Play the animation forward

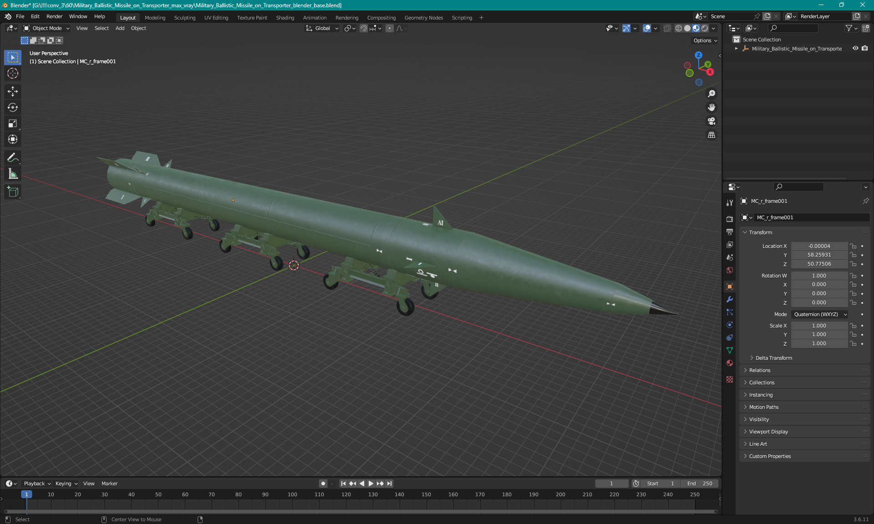pyautogui.click(x=371, y=484)
